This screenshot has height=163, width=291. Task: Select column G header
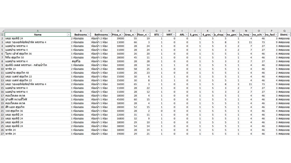click(156, 31)
